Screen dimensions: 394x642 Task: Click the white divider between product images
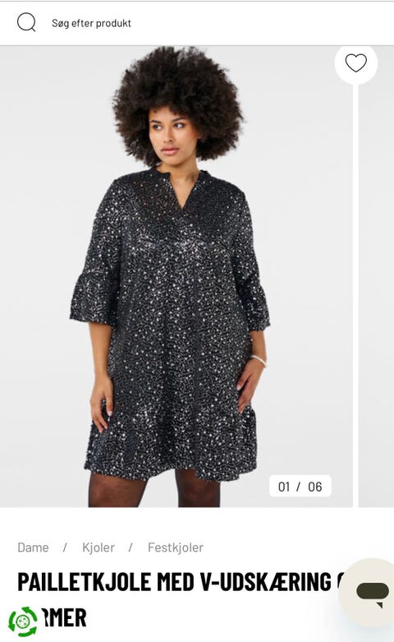click(x=355, y=295)
